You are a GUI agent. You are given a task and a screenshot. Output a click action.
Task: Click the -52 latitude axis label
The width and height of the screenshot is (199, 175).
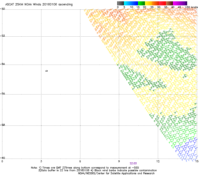pyautogui.click(x=2, y=36)
